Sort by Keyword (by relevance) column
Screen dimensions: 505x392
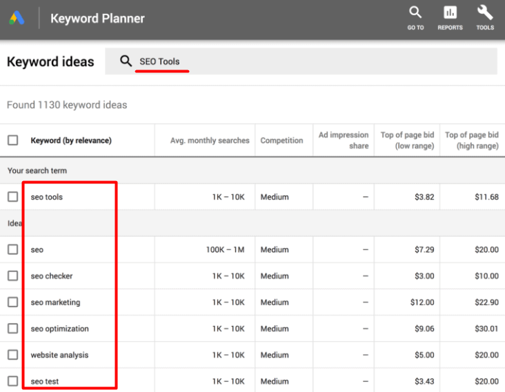tap(71, 141)
